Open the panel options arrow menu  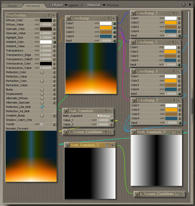click(x=190, y=5)
